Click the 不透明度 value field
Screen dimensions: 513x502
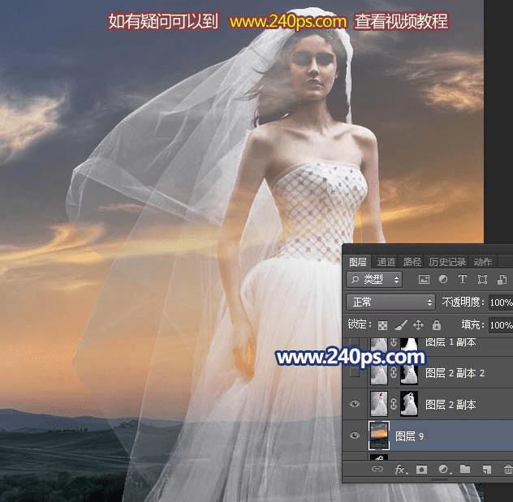(501, 302)
